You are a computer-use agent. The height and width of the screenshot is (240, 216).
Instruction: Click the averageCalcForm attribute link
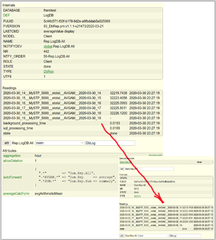[x=16, y=194]
